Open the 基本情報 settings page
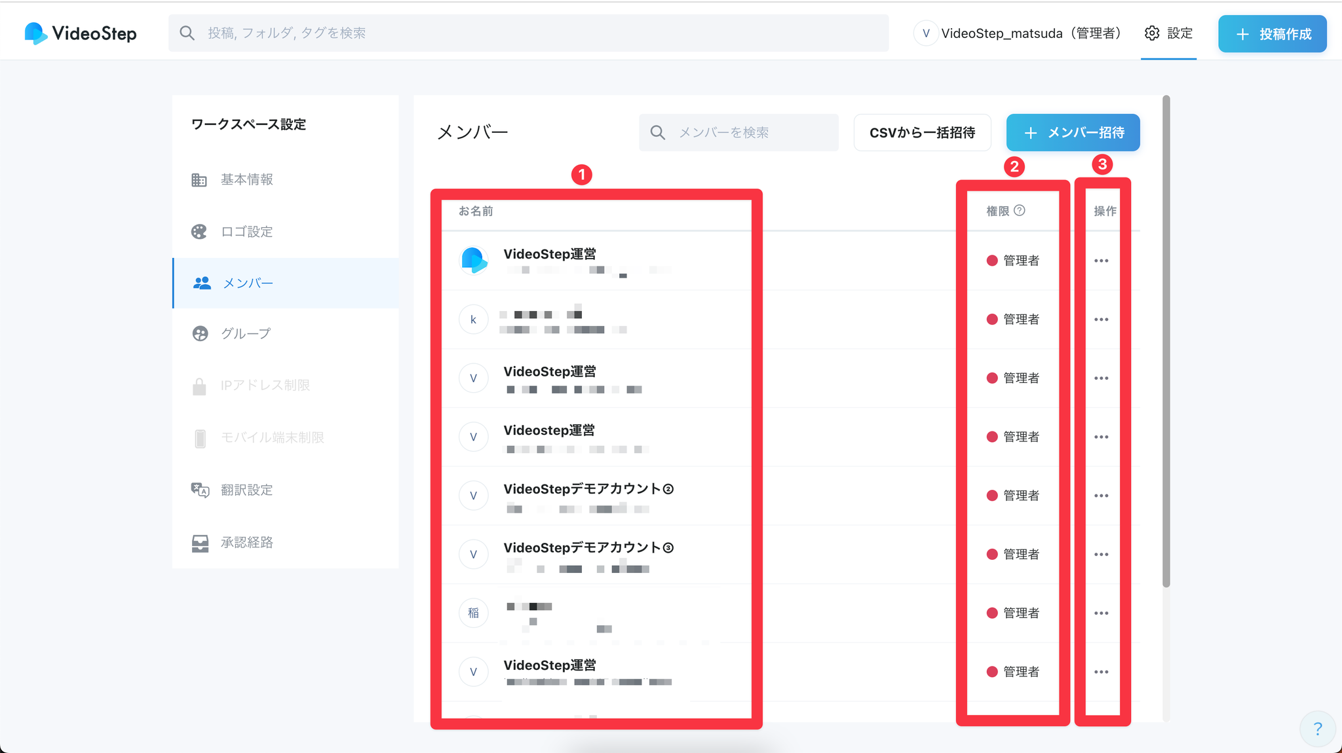The width and height of the screenshot is (1342, 753). coord(246,179)
